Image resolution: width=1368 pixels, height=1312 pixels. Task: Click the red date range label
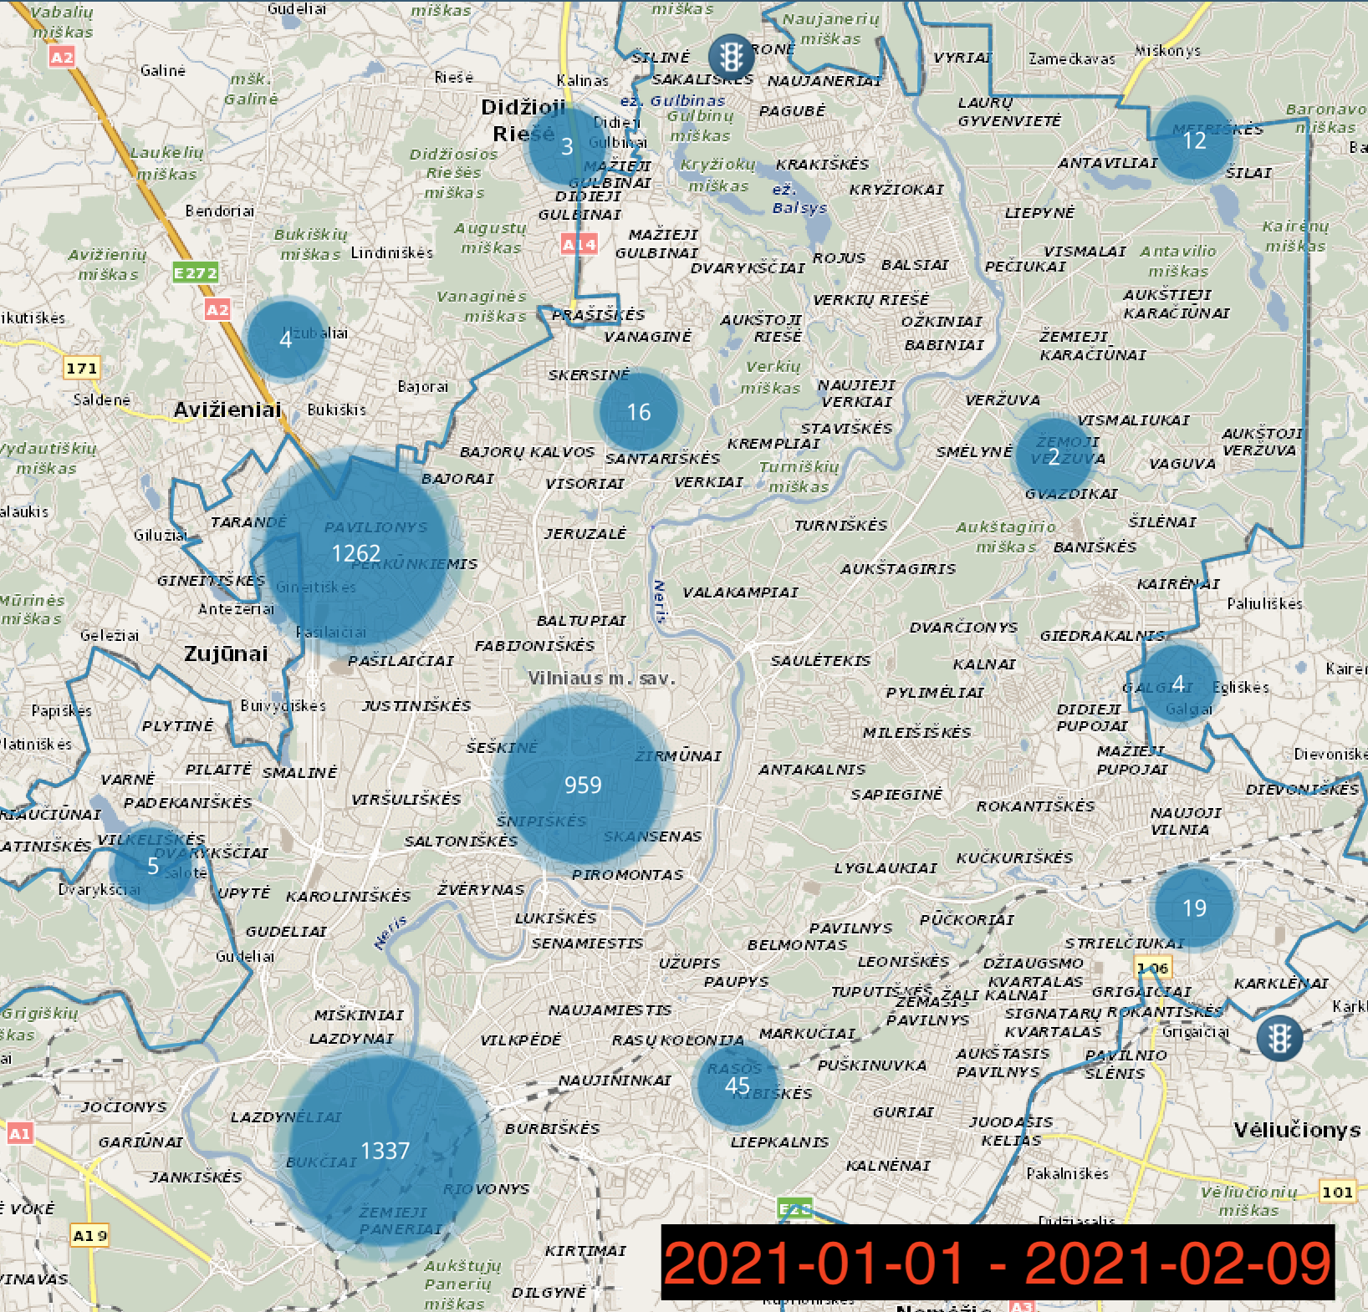click(x=997, y=1262)
